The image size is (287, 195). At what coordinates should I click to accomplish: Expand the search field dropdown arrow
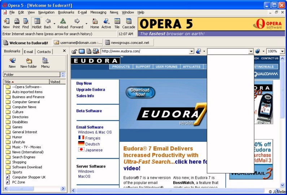251,52
